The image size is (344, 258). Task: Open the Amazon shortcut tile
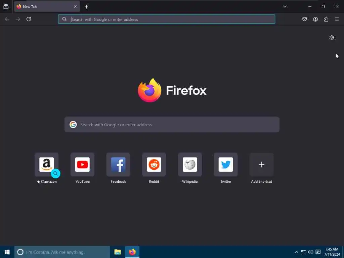pos(46,165)
